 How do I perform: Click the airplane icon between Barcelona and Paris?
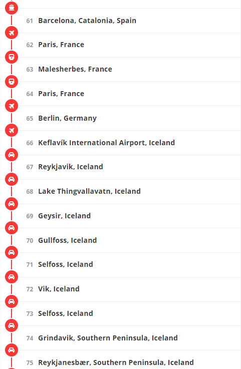click(x=12, y=33)
